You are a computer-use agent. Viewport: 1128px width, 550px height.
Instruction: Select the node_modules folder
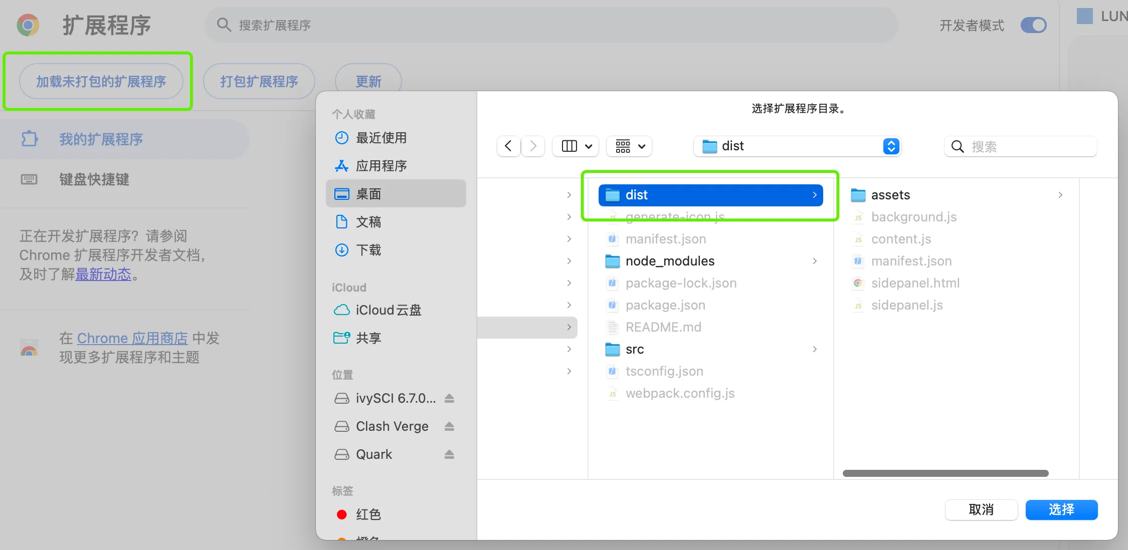[x=670, y=261]
